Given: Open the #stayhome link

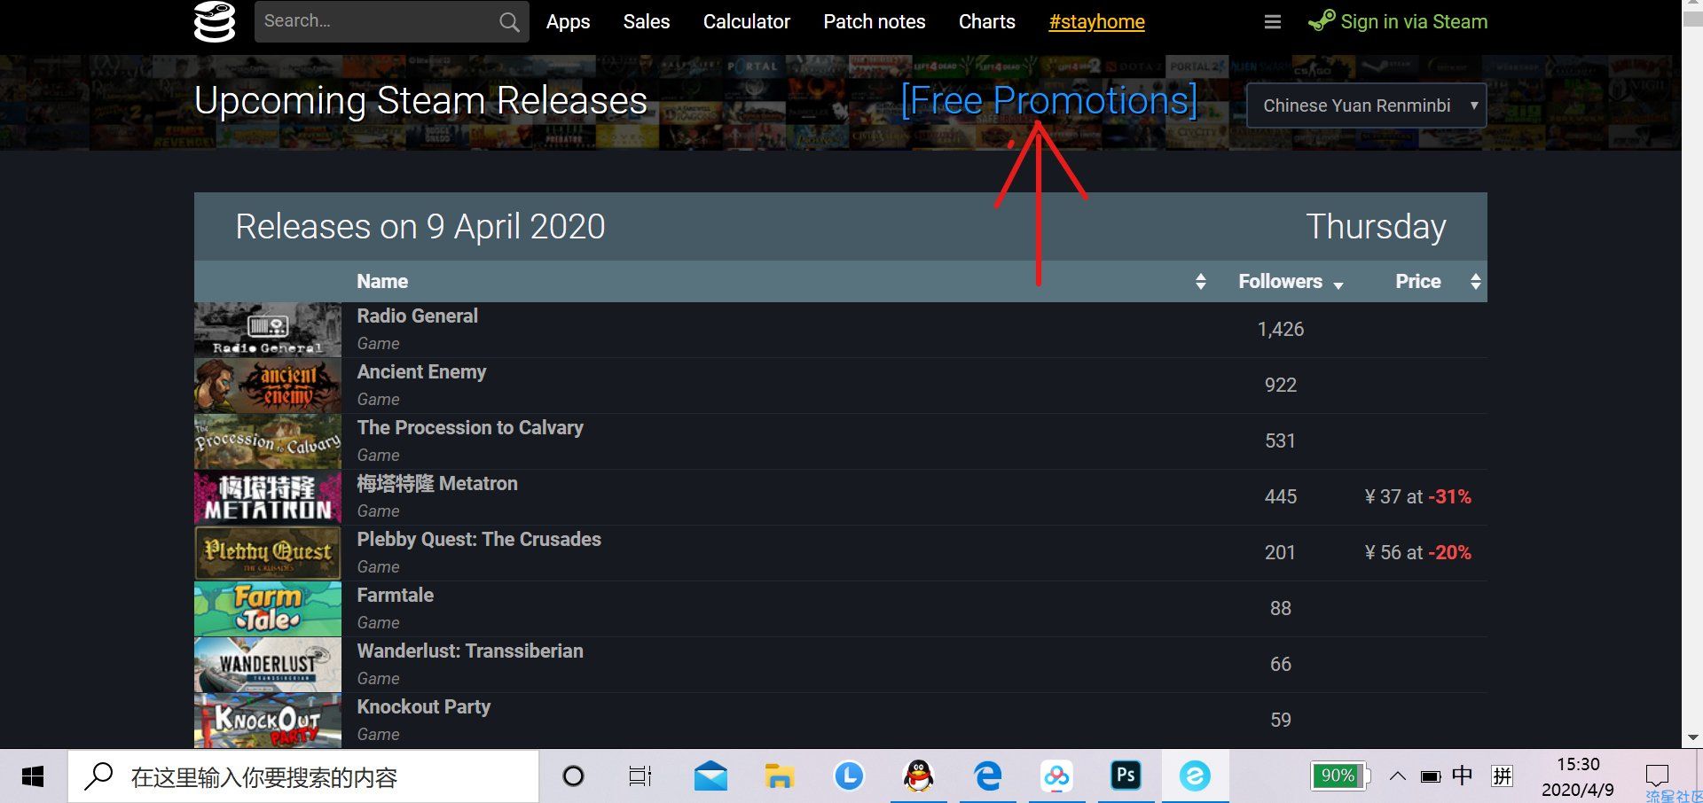Looking at the screenshot, I should 1097,21.
